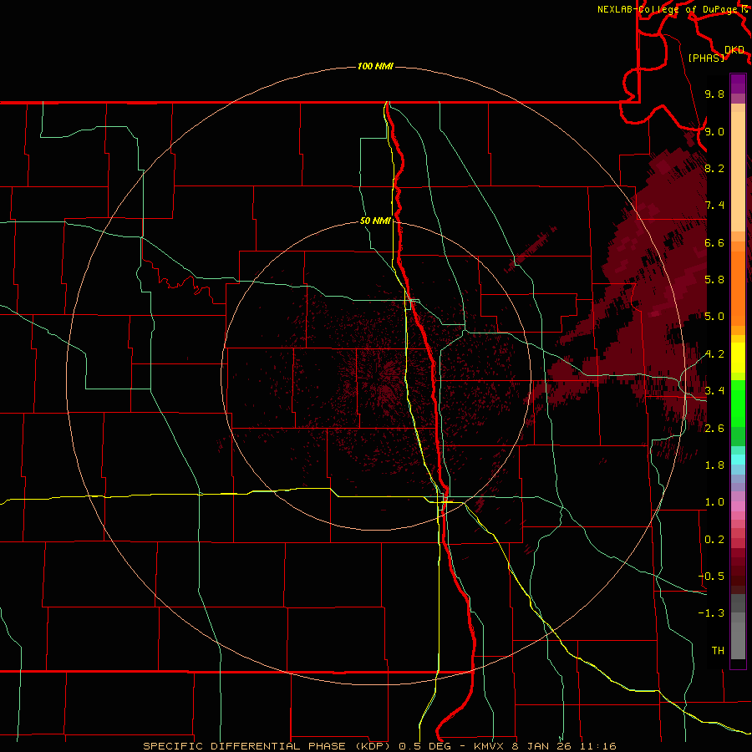
Task: Click the 100 NMI range ring label
Action: 375,66
